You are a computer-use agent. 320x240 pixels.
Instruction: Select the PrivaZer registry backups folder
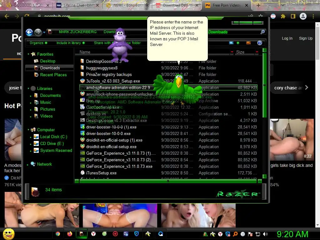(109, 74)
